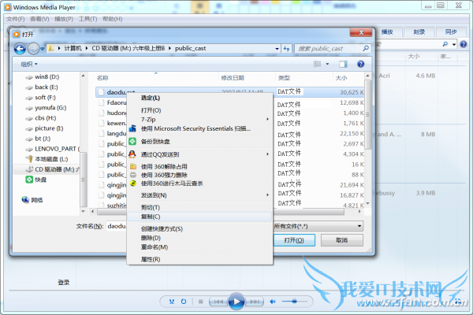Expand the view options dropdown arrow
Image resolution: width=473 pixels, height=315 pixels.
tap(327, 64)
